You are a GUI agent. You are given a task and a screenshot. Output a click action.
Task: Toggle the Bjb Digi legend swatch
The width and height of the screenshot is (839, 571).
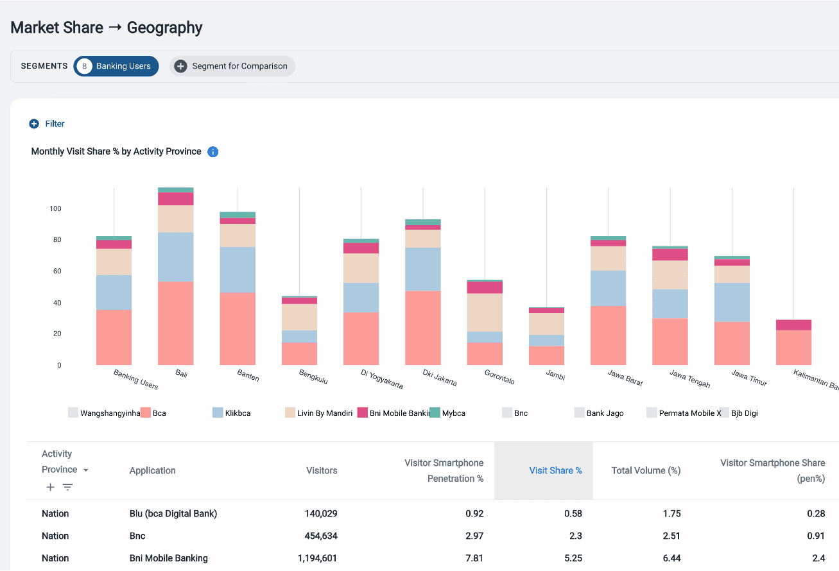click(x=724, y=413)
